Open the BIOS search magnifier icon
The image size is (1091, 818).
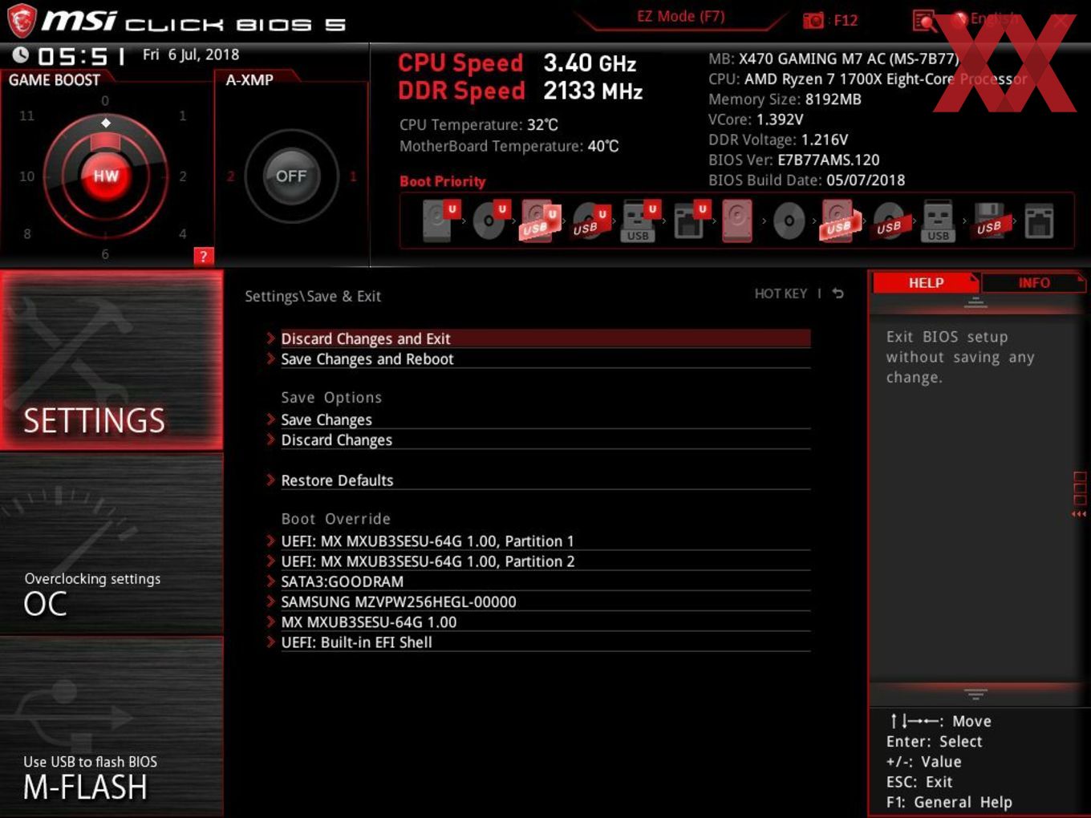924,21
